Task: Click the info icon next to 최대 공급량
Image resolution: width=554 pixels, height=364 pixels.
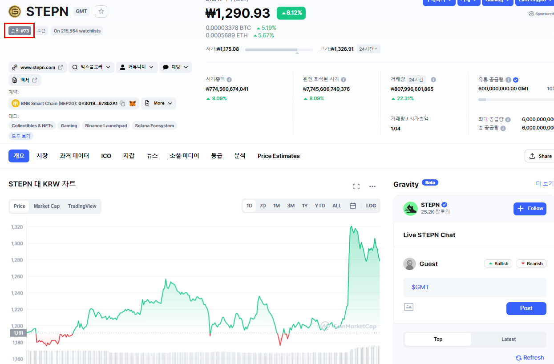Action: [x=508, y=120]
